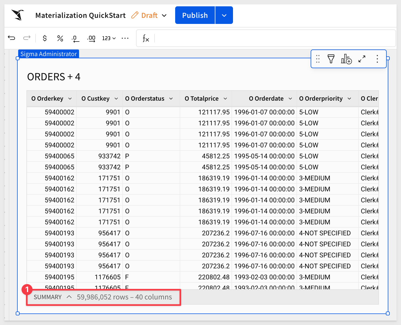Open the O Orderdate column menu chevron

290,98
